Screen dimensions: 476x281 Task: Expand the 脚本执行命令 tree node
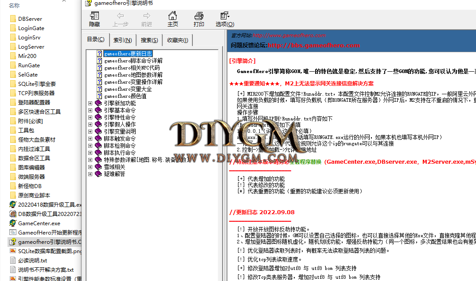point(90,153)
